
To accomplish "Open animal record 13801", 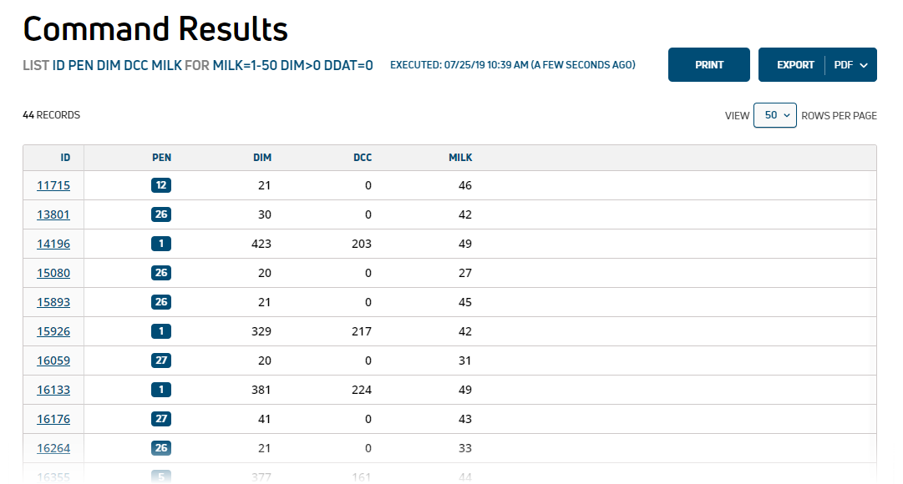I will [53, 214].
